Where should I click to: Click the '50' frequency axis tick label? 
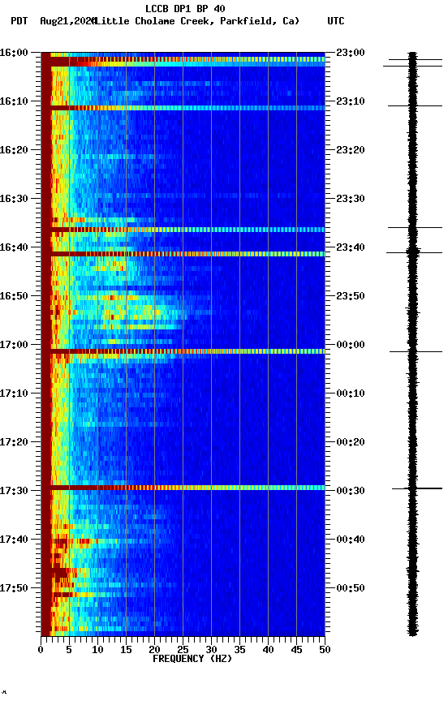pyautogui.click(x=325, y=650)
